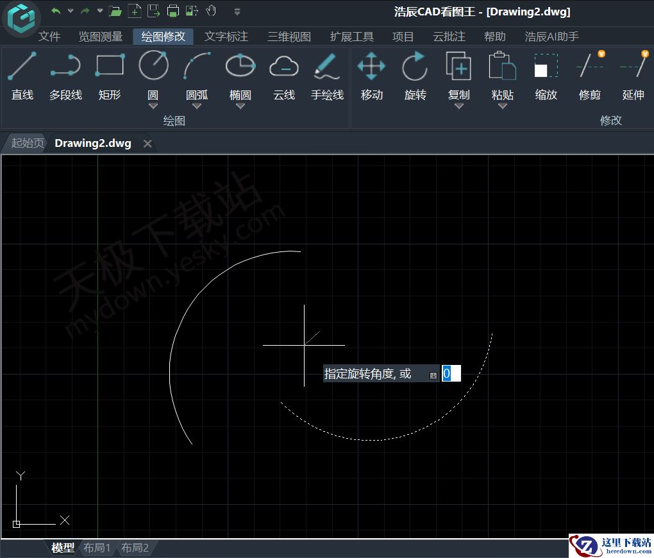Viewport: 654px width, 558px height.
Task: Select the Drawing2.dwg document tab
Action: (x=92, y=143)
